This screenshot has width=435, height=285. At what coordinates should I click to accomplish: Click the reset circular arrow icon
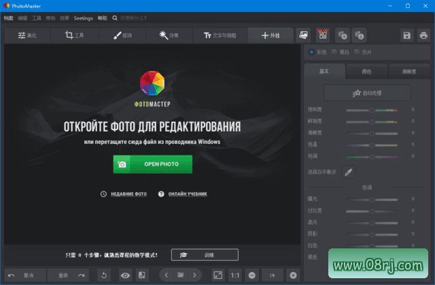coord(104,275)
